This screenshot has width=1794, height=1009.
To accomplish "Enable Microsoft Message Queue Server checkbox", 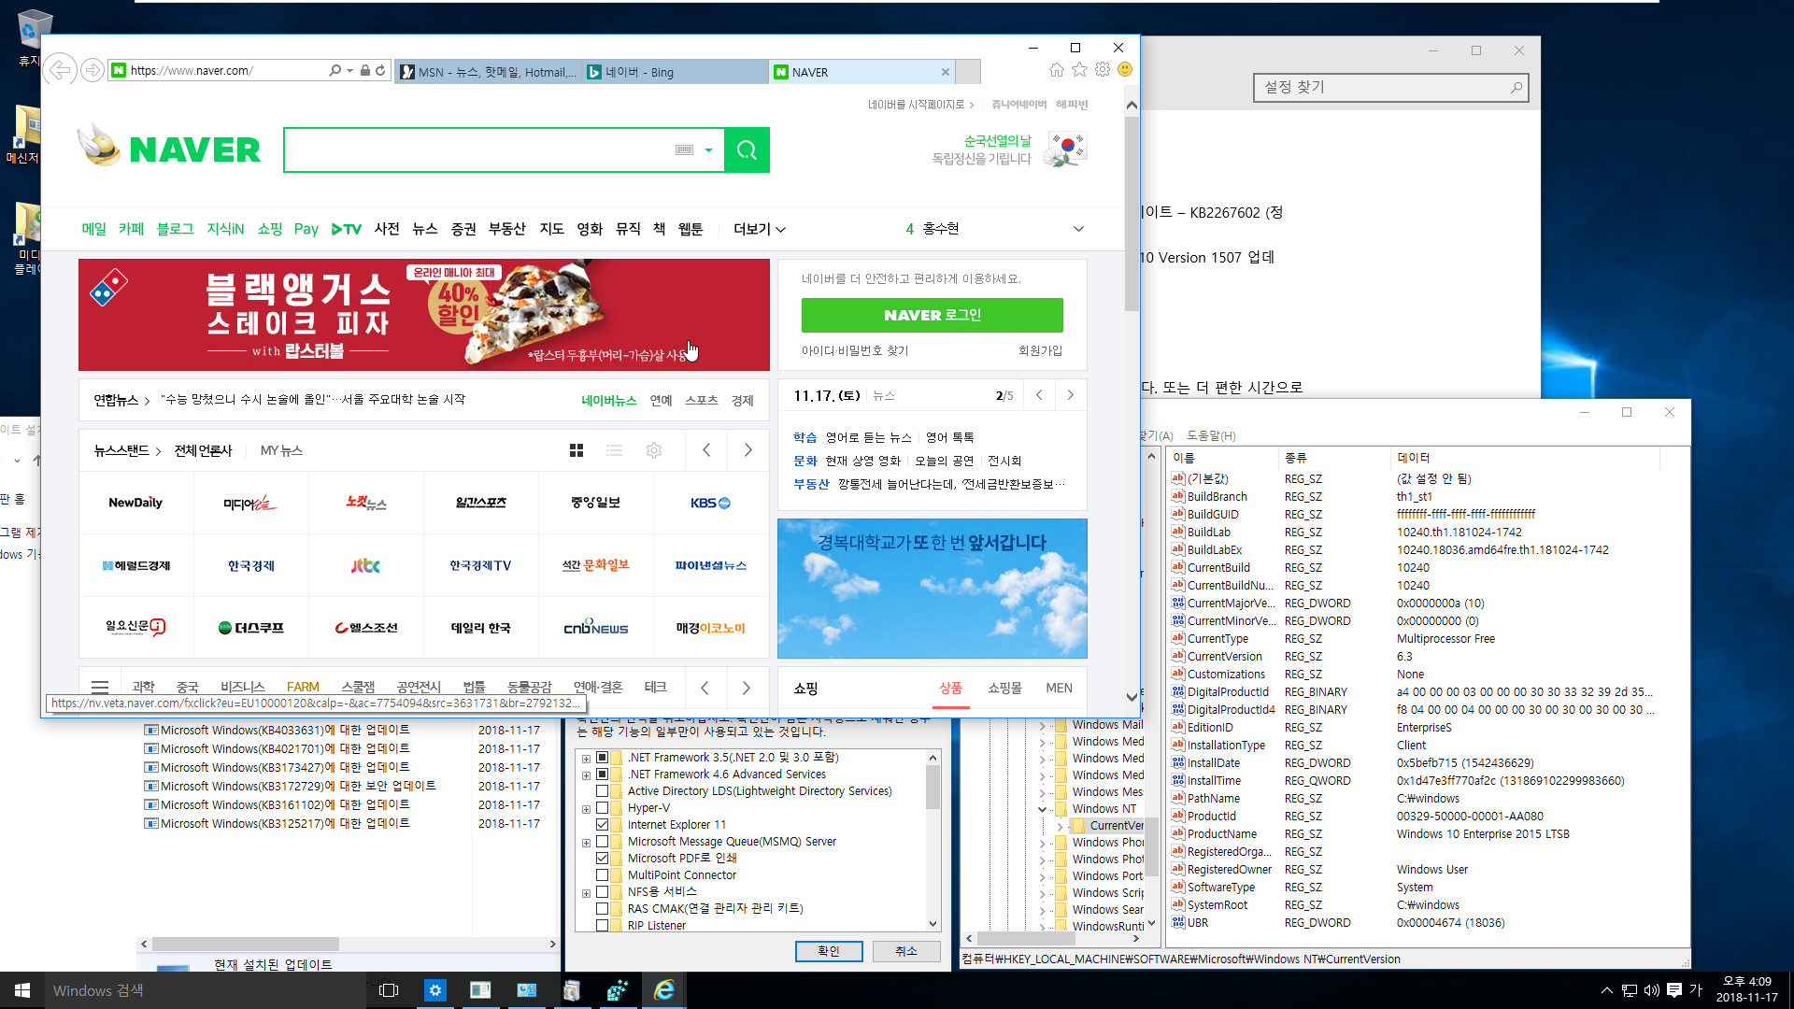I will coord(603,842).
